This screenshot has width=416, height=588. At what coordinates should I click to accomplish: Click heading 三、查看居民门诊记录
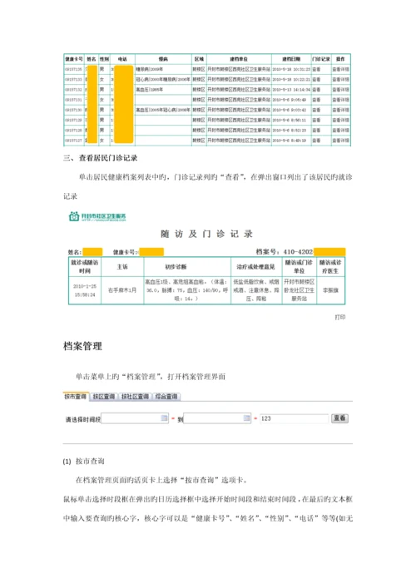[100, 158]
